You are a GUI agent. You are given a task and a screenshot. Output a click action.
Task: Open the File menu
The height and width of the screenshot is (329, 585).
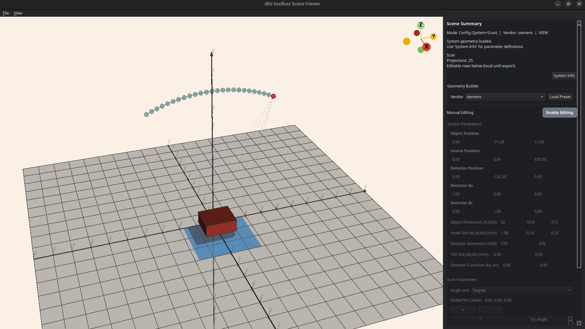pyautogui.click(x=6, y=13)
